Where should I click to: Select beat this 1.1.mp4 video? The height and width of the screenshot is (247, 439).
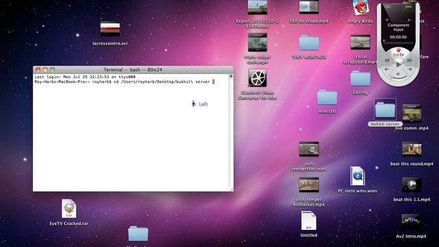click(x=412, y=185)
